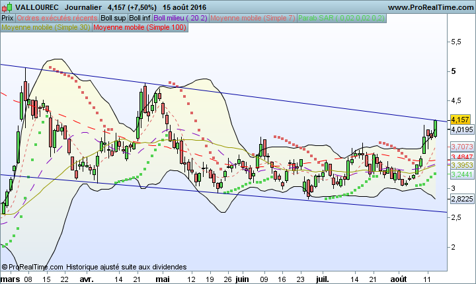476x284 pixels.
Task: Click the 2,8225 value tag
Action: 461,199
